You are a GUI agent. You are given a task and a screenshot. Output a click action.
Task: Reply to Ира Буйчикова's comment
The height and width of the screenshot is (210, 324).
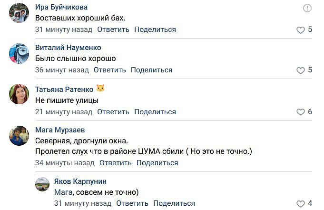(x=113, y=30)
